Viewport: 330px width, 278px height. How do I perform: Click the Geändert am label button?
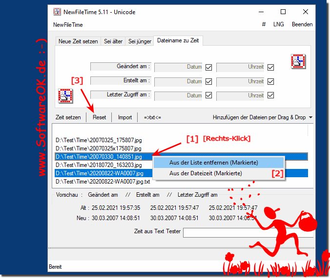(121, 67)
